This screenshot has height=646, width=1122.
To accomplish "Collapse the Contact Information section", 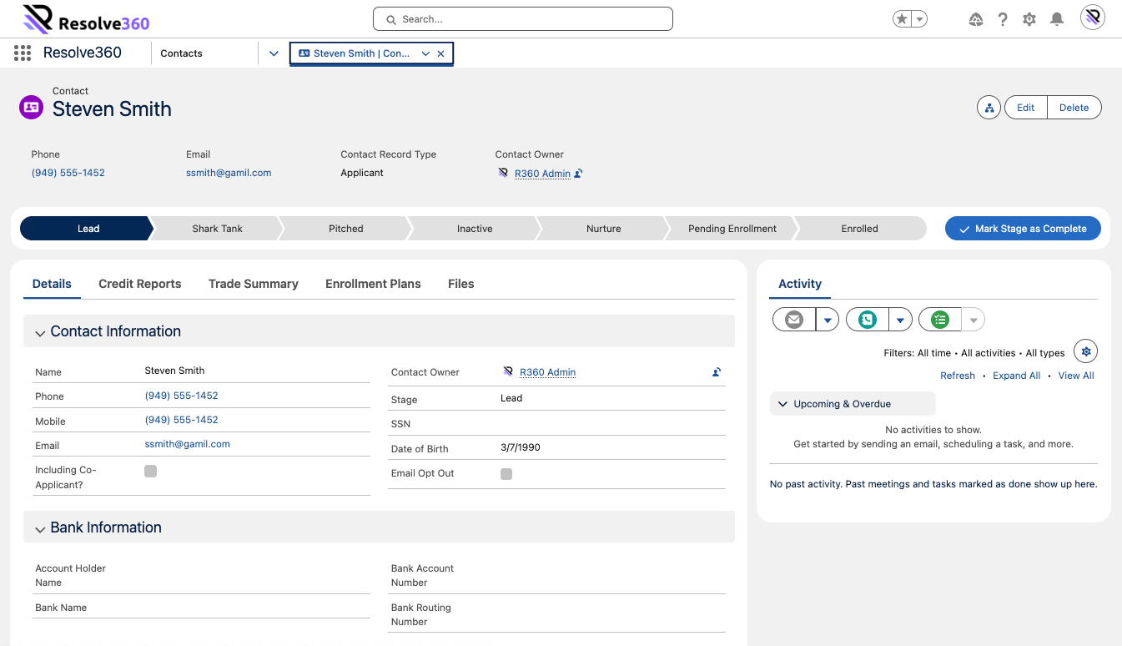I will click(x=40, y=332).
